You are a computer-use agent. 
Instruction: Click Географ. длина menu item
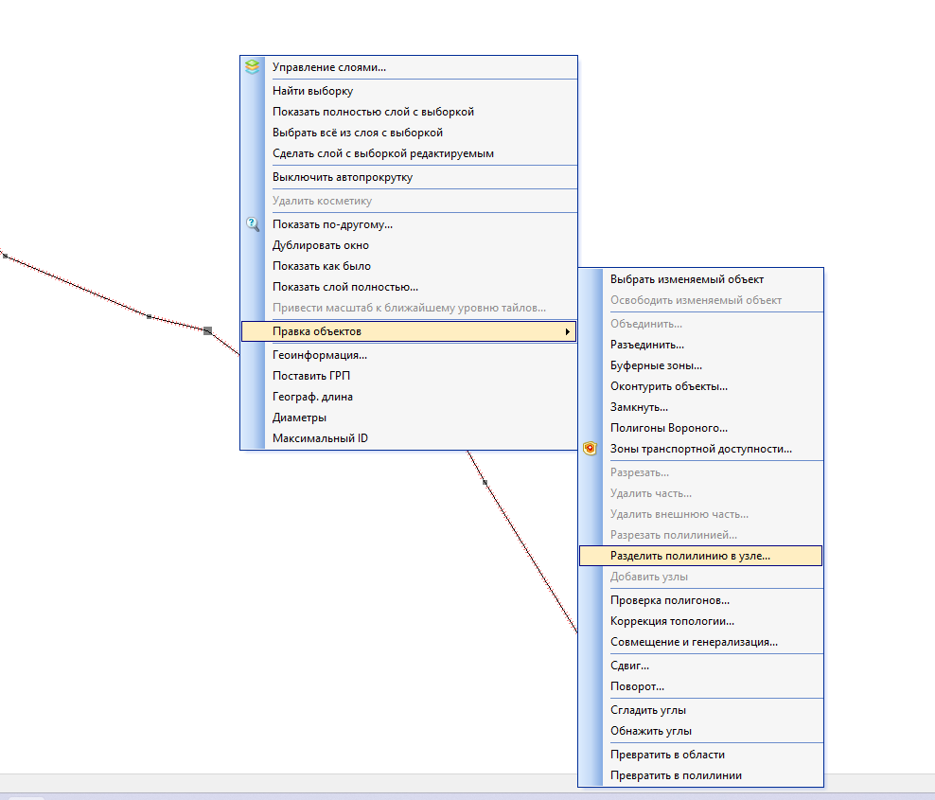[x=312, y=397]
